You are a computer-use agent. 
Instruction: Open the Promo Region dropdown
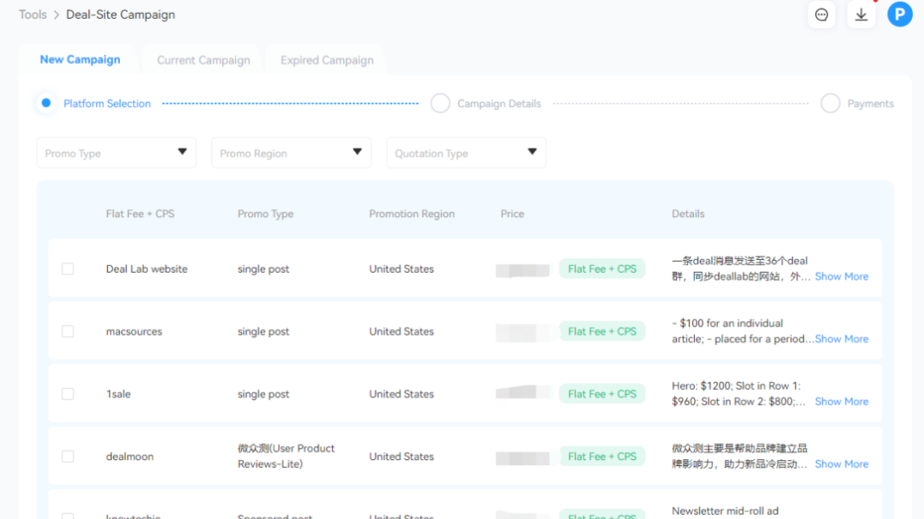coord(291,153)
